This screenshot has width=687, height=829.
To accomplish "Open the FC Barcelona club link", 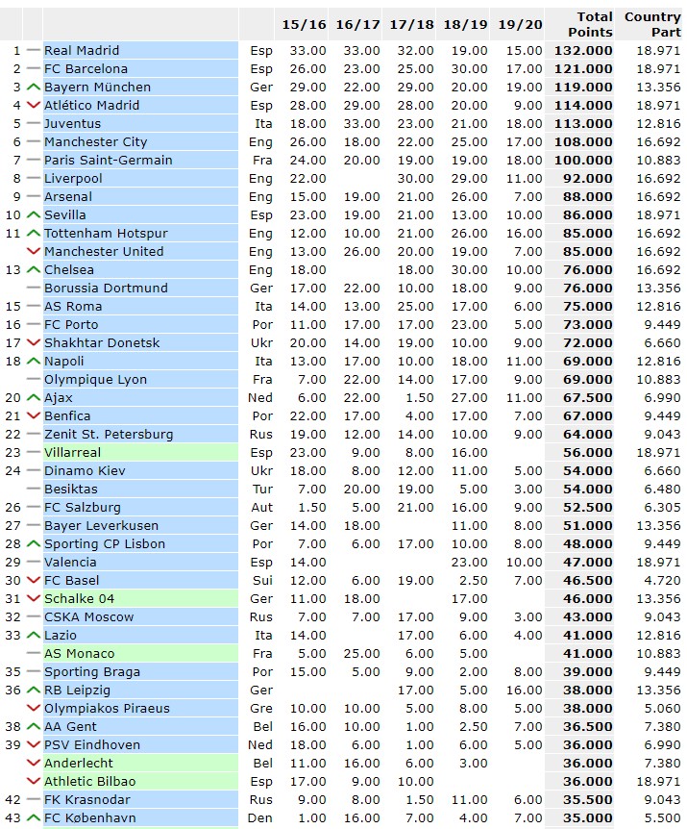I will (86, 68).
